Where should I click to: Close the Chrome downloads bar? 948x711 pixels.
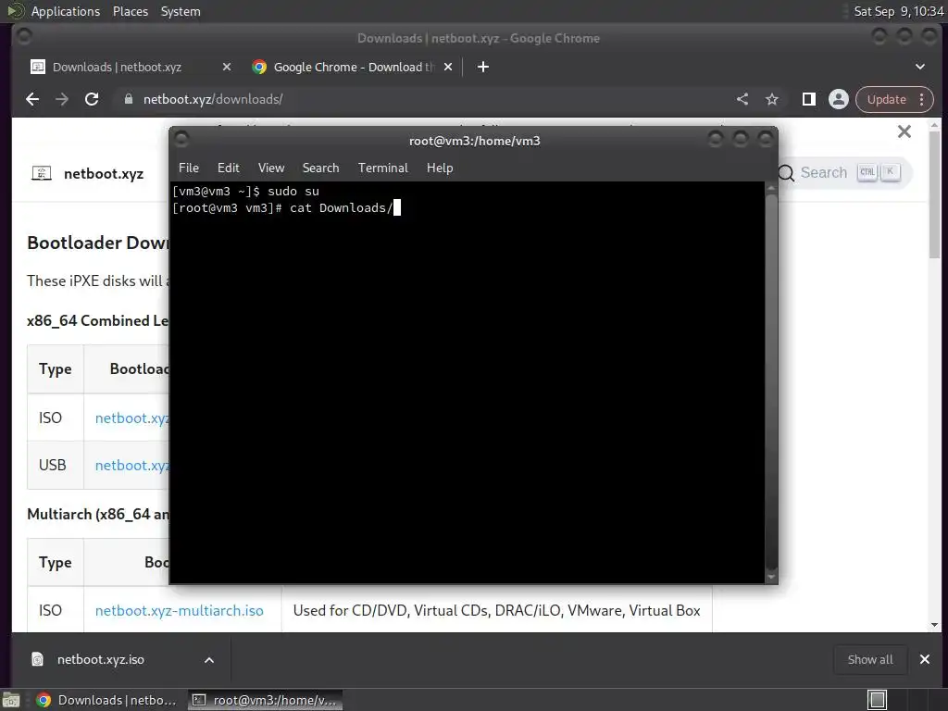925,659
